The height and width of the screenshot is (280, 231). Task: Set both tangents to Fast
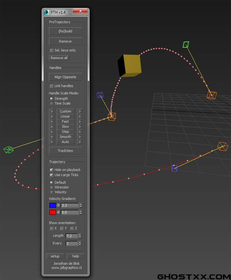tap(65, 121)
